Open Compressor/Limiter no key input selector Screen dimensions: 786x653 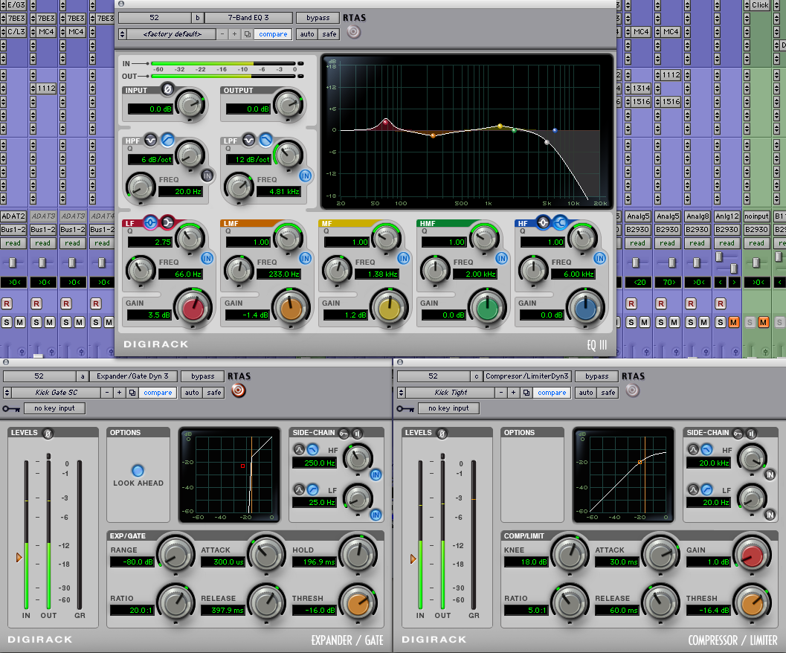tap(448, 409)
